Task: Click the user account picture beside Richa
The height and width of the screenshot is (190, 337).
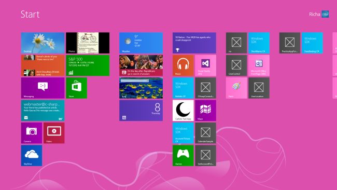Action: tap(325, 14)
